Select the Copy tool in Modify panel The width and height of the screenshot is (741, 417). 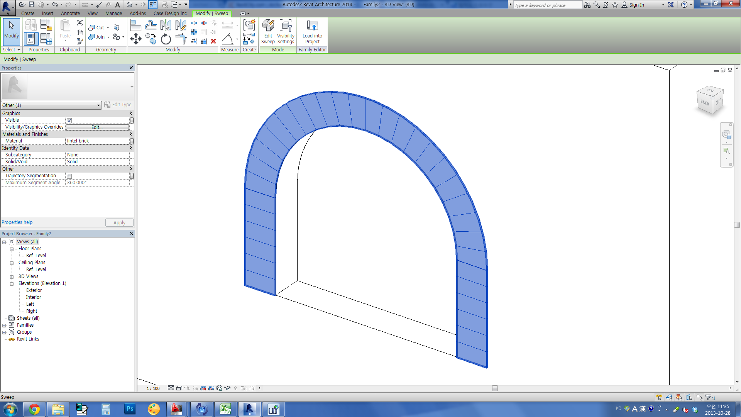151,39
